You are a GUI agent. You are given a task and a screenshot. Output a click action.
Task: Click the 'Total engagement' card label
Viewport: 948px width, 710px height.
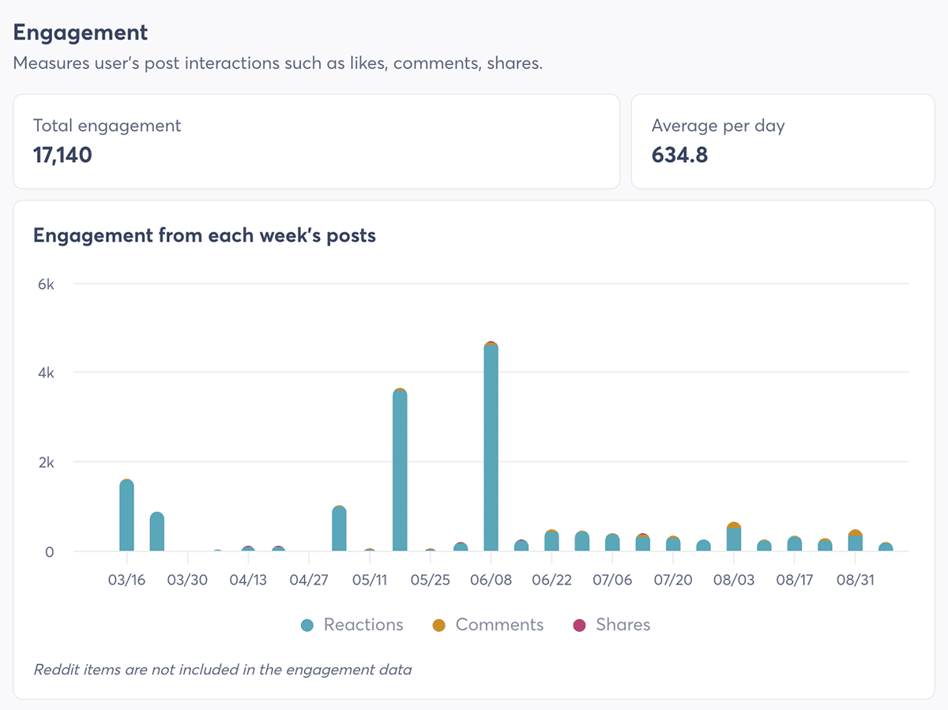click(107, 125)
